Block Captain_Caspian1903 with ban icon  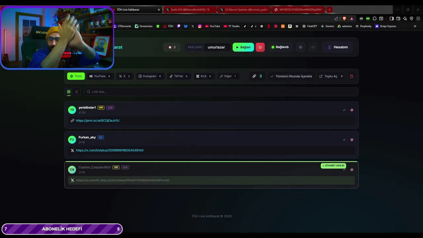pyautogui.click(x=352, y=170)
